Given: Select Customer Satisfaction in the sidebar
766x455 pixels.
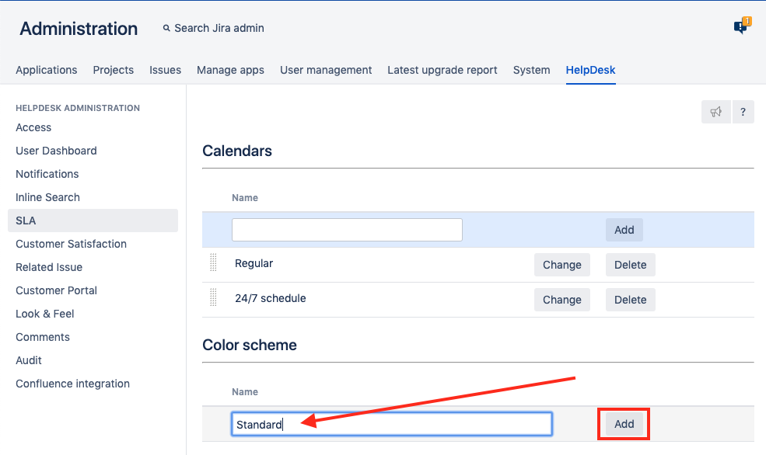Looking at the screenshot, I should [x=71, y=244].
